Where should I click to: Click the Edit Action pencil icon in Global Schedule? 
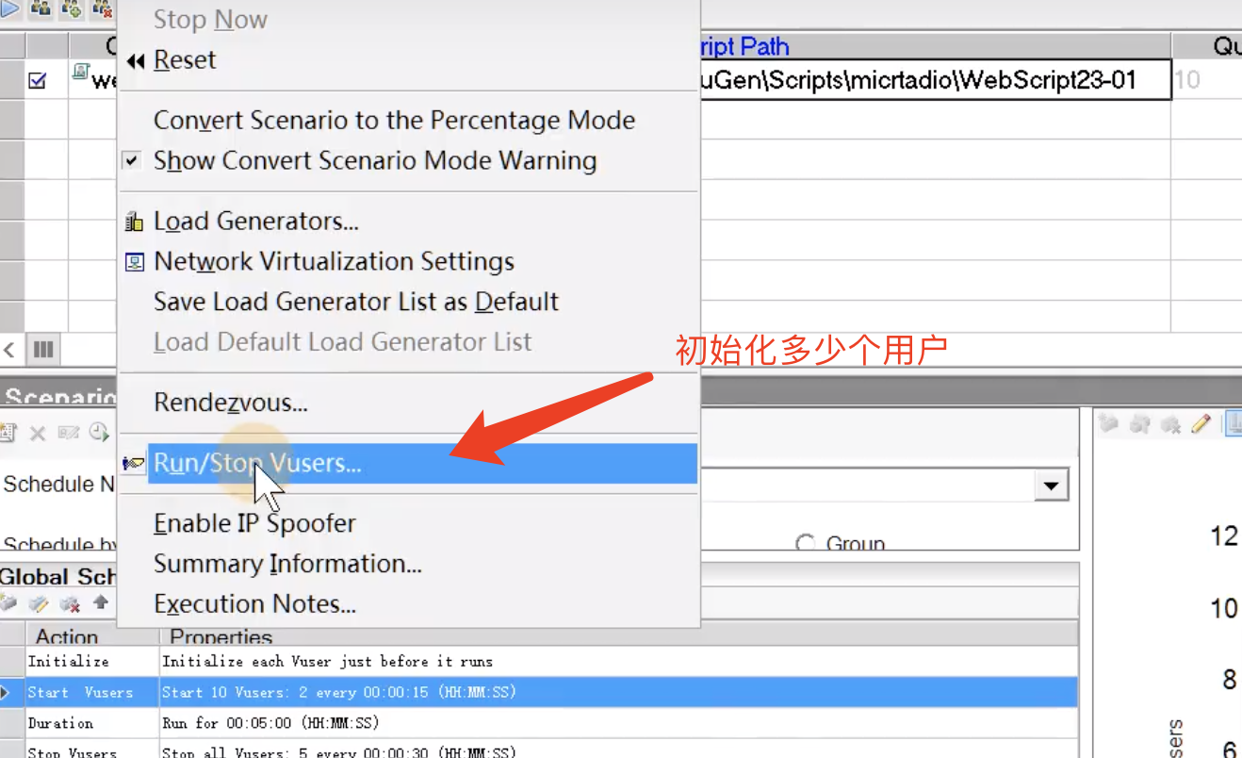pos(39,602)
